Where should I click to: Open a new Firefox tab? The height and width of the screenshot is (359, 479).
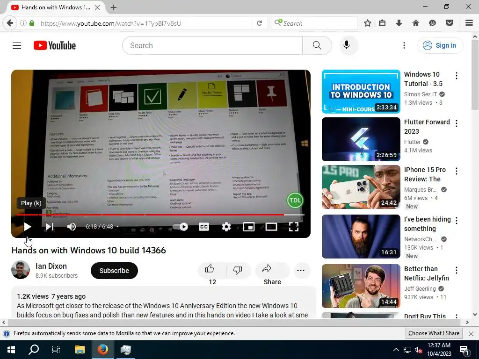coord(114,7)
